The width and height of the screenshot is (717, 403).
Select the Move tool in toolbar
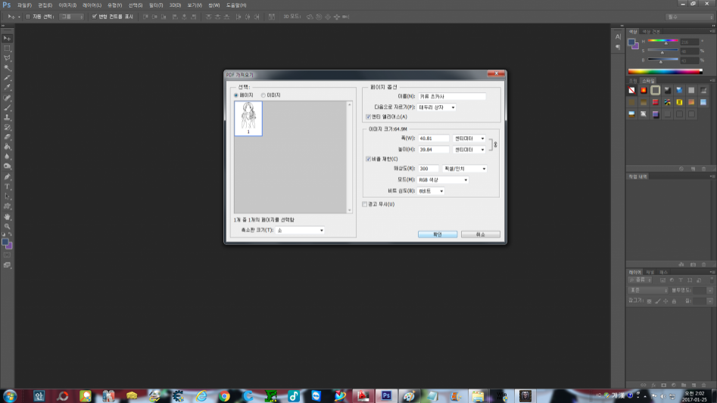point(8,39)
